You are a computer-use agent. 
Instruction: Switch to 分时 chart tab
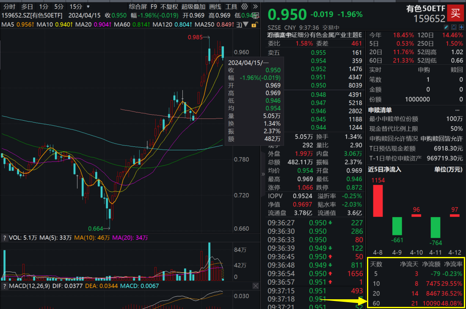coord(9,6)
